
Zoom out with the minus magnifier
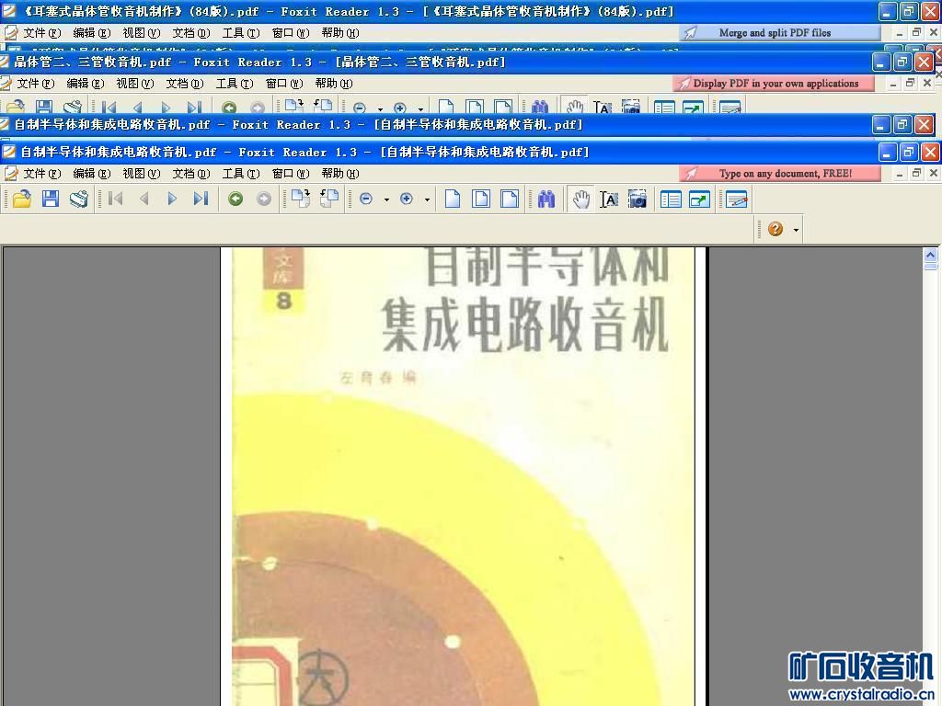[x=366, y=199]
